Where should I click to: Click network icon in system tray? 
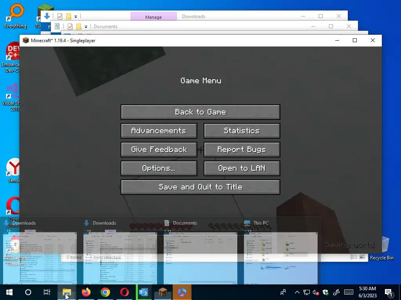(306, 292)
